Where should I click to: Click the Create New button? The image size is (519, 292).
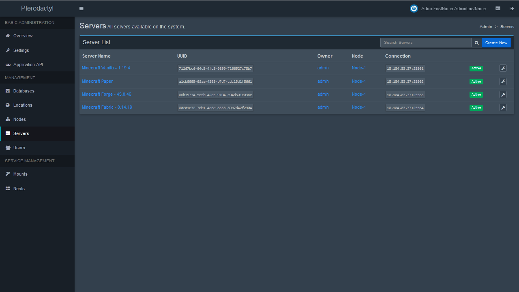496,43
